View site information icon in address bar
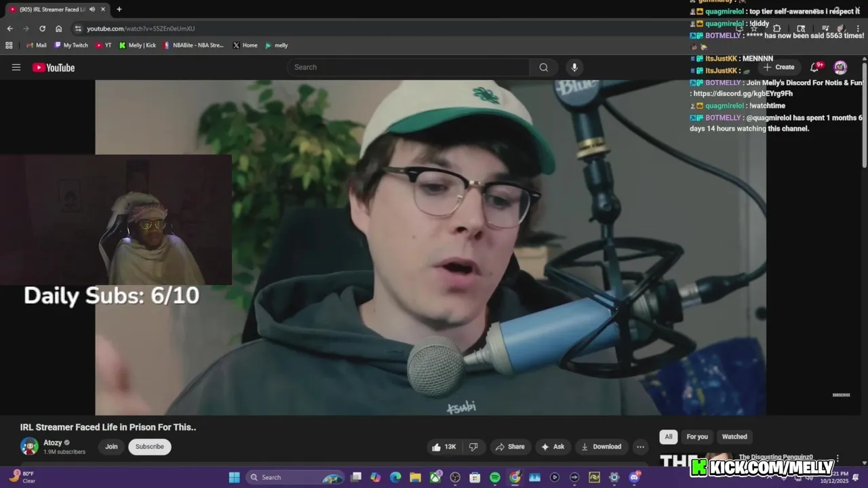The image size is (868, 488). [78, 28]
